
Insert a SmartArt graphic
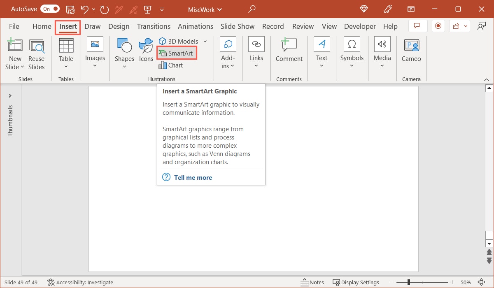[x=177, y=53]
